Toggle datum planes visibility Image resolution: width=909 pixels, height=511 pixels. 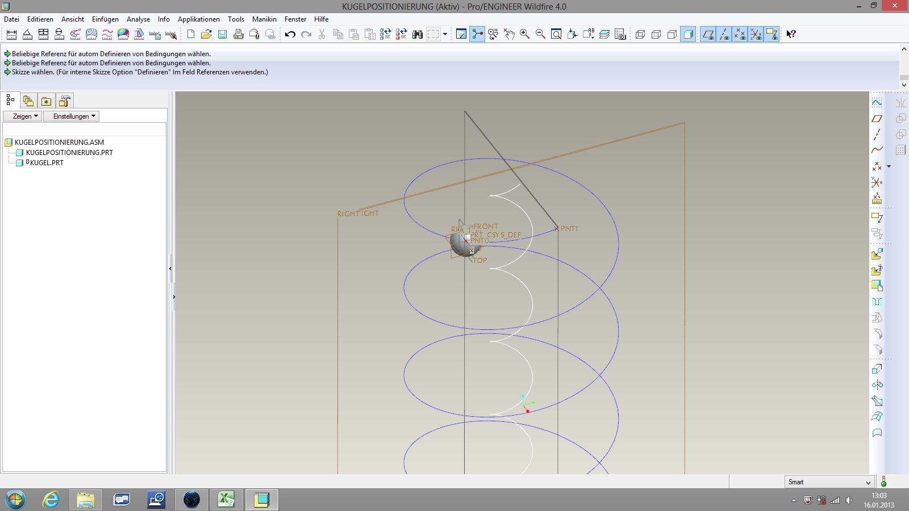click(x=708, y=34)
